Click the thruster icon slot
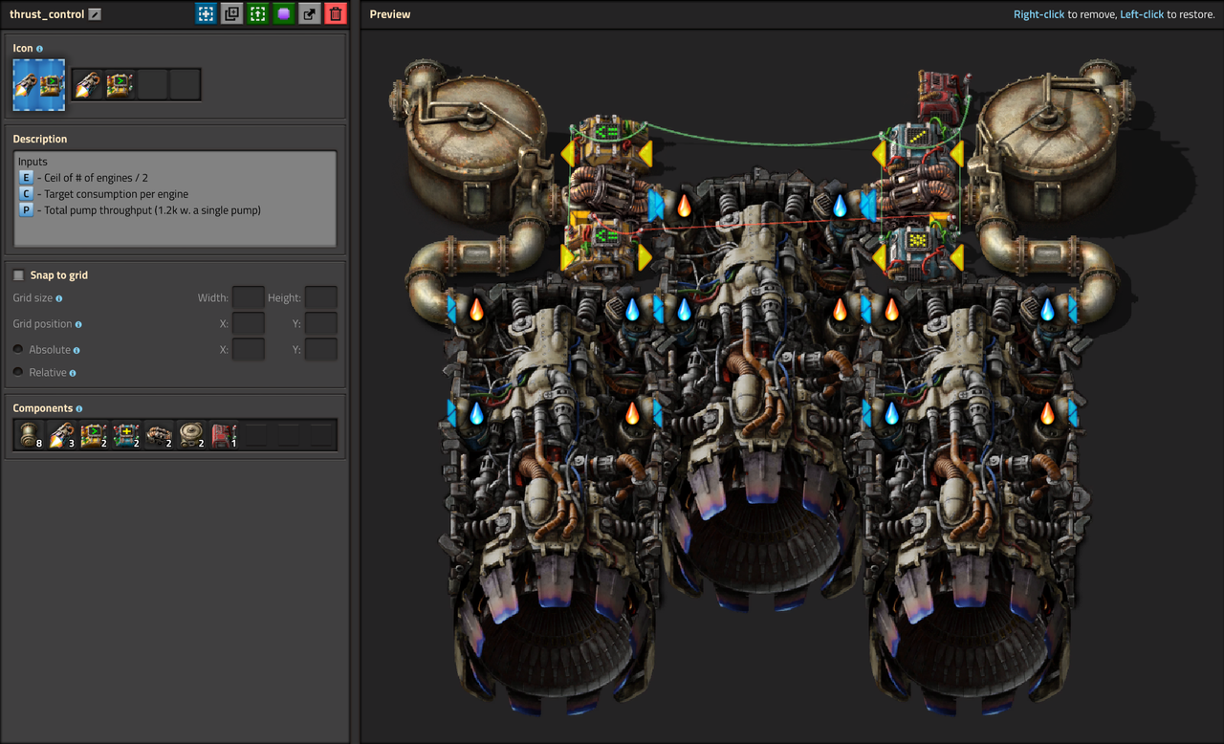 tap(88, 85)
